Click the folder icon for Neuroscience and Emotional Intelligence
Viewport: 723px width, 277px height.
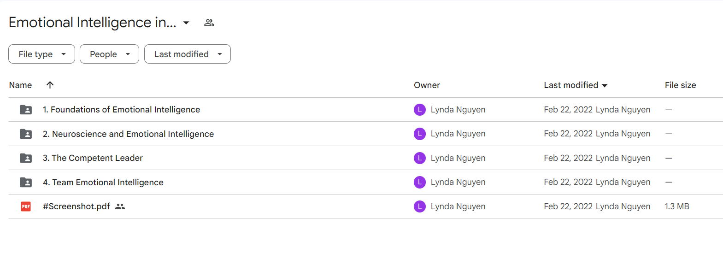point(26,134)
